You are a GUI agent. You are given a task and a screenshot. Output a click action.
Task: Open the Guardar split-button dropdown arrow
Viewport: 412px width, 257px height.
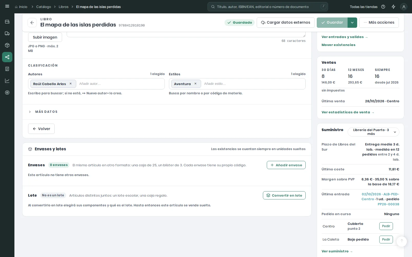(x=352, y=23)
